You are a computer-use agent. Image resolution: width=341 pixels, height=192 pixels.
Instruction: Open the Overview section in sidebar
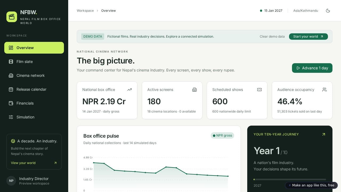(x=34, y=48)
